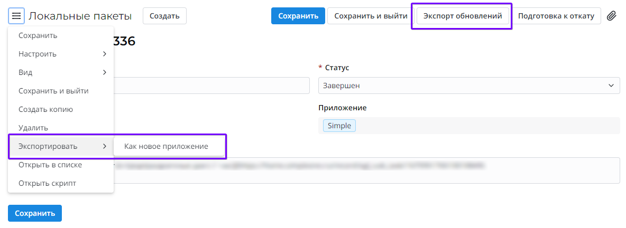Click the paperclip attachments icon
The width and height of the screenshot is (626, 228).
(611, 16)
